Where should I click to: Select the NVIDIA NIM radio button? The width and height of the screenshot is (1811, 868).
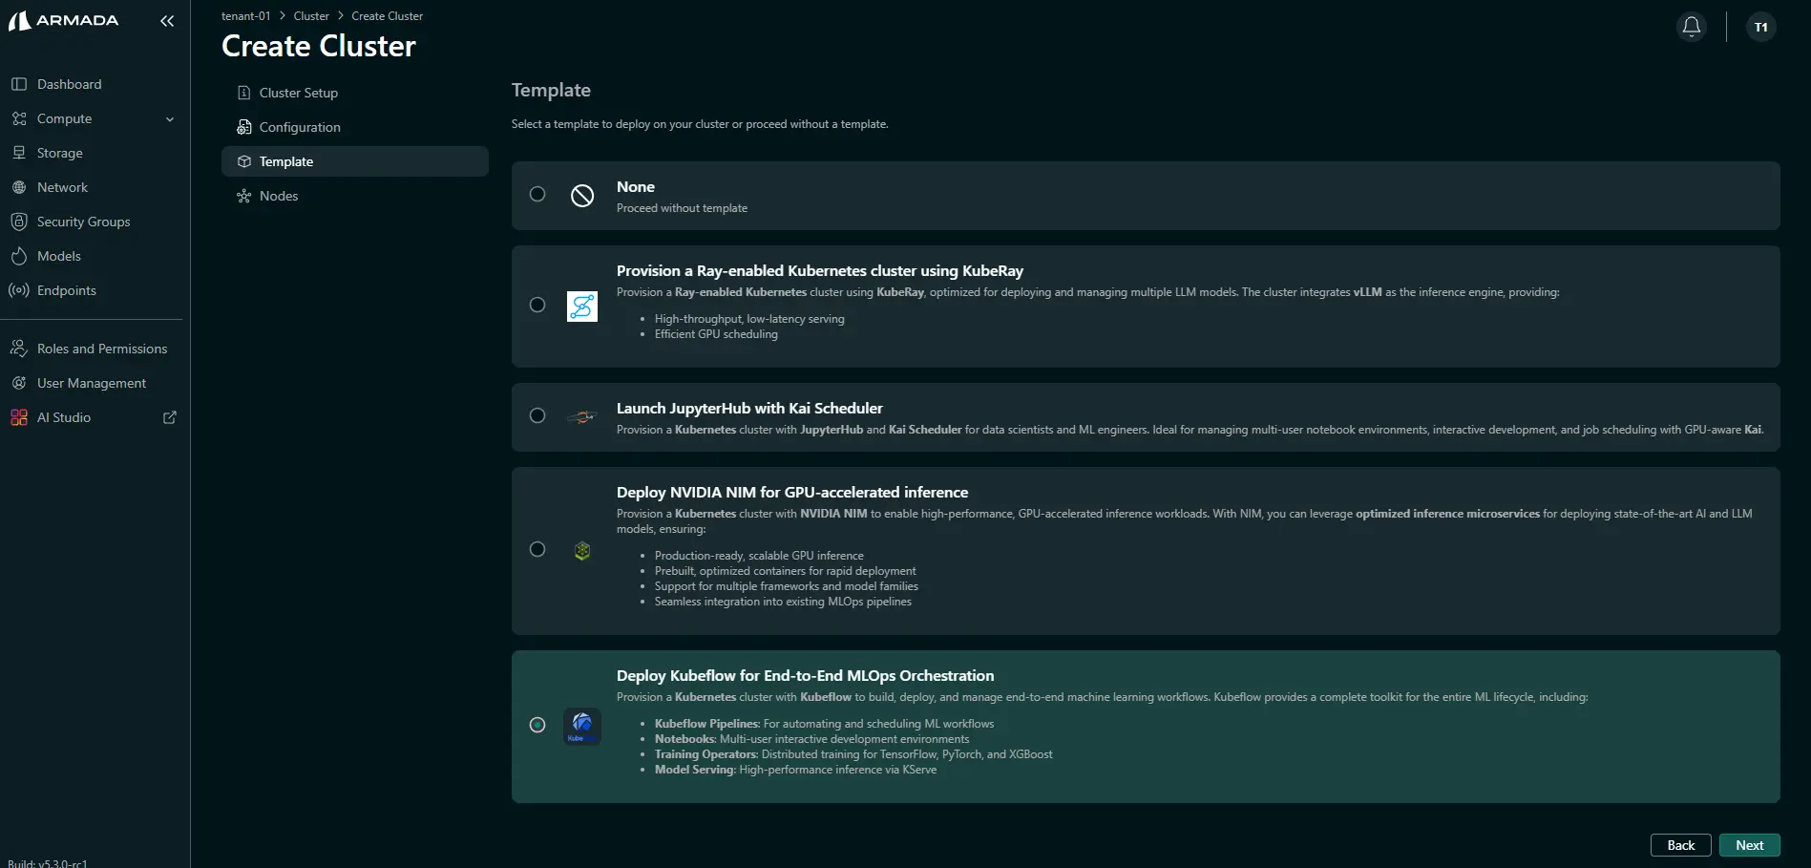[x=537, y=549]
